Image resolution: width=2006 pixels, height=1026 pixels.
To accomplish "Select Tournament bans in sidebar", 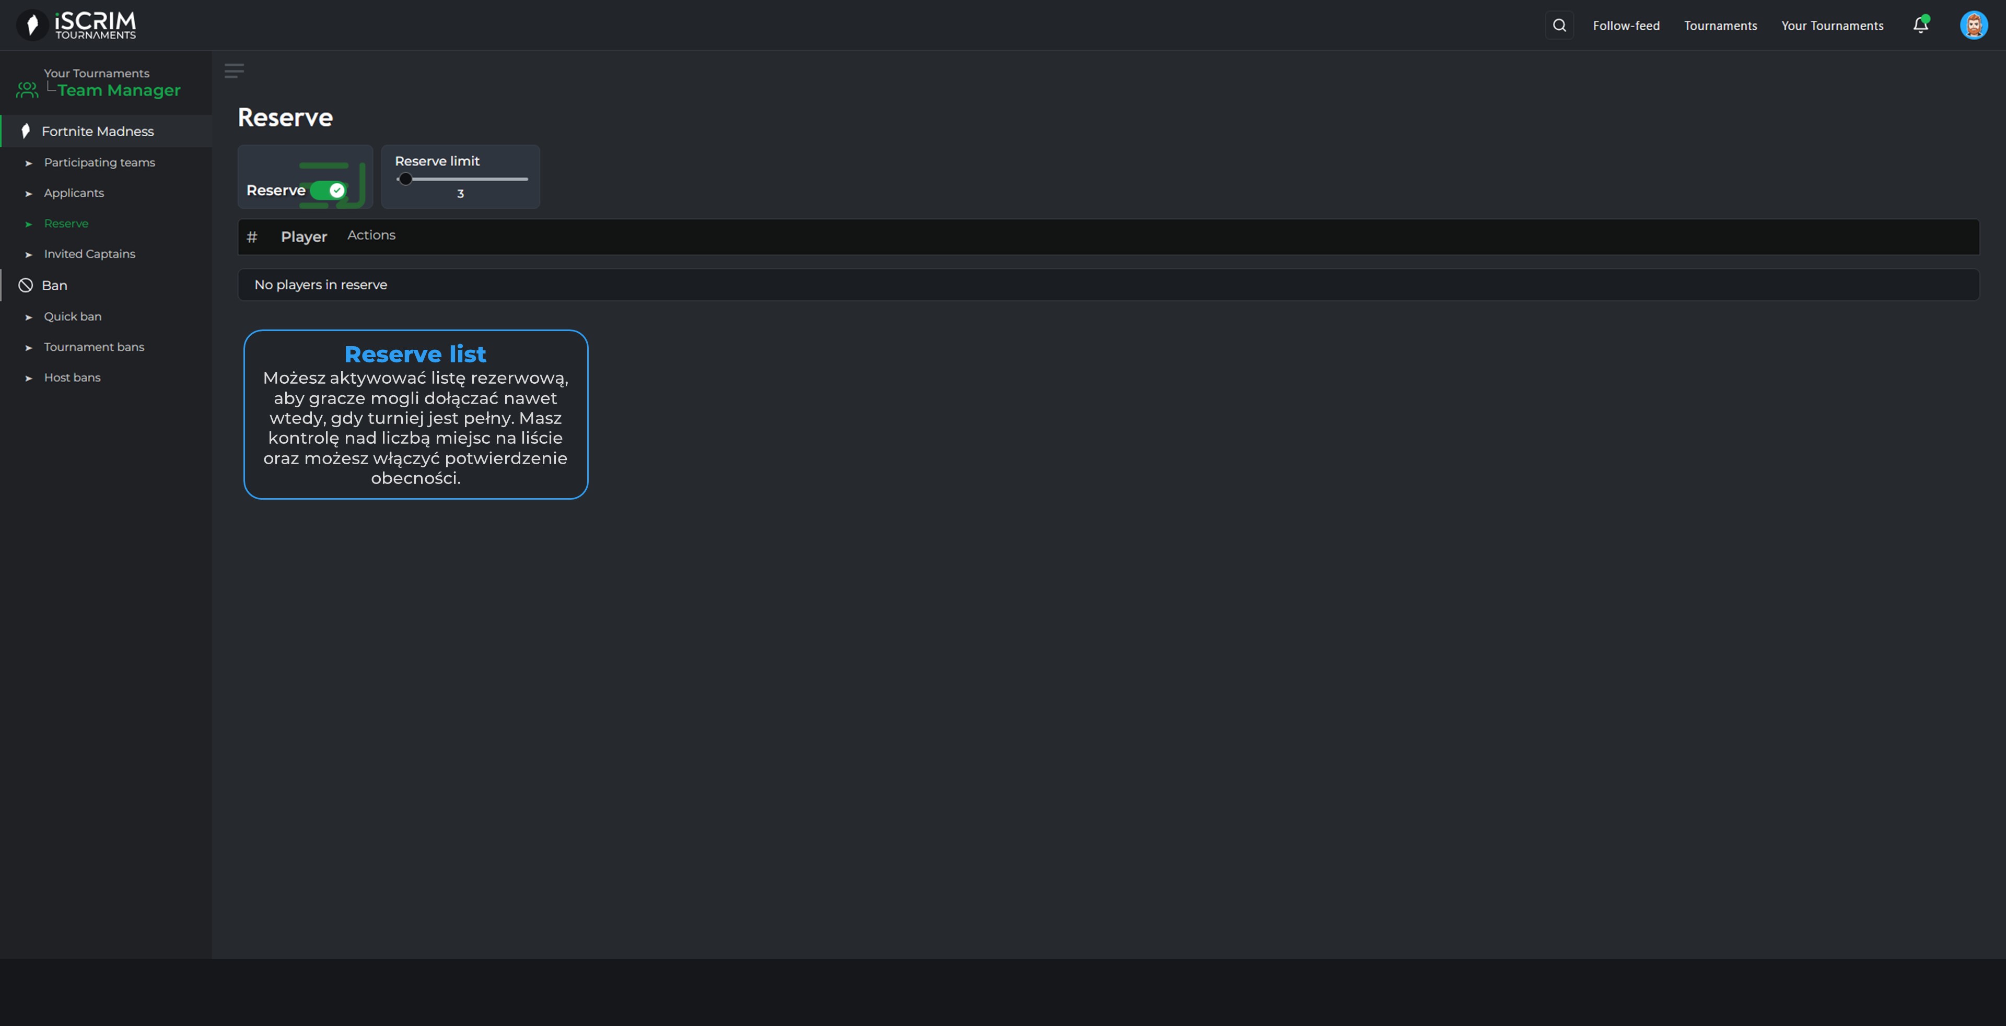I will (94, 347).
